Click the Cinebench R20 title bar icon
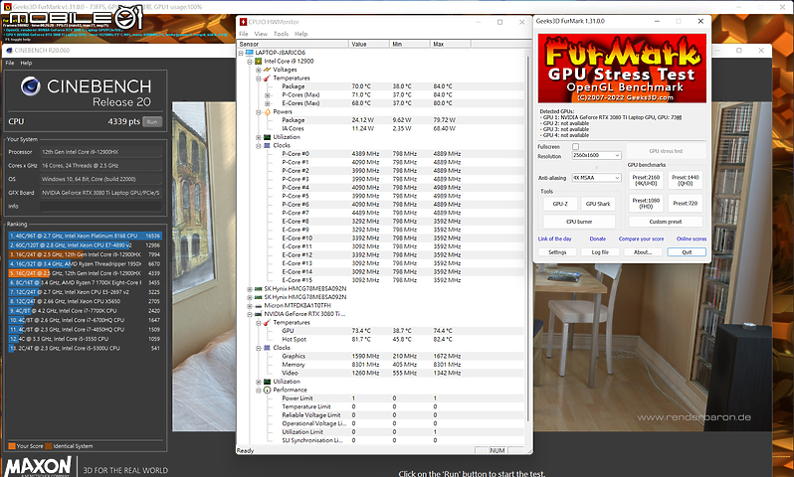Image resolution: width=794 pixels, height=477 pixels. tap(9, 51)
